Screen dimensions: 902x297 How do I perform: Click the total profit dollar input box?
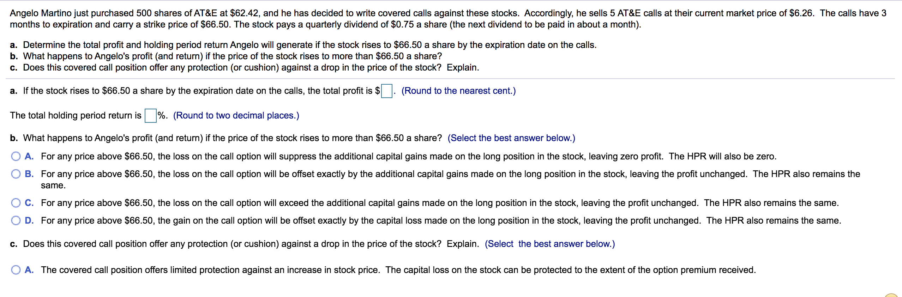(x=387, y=91)
